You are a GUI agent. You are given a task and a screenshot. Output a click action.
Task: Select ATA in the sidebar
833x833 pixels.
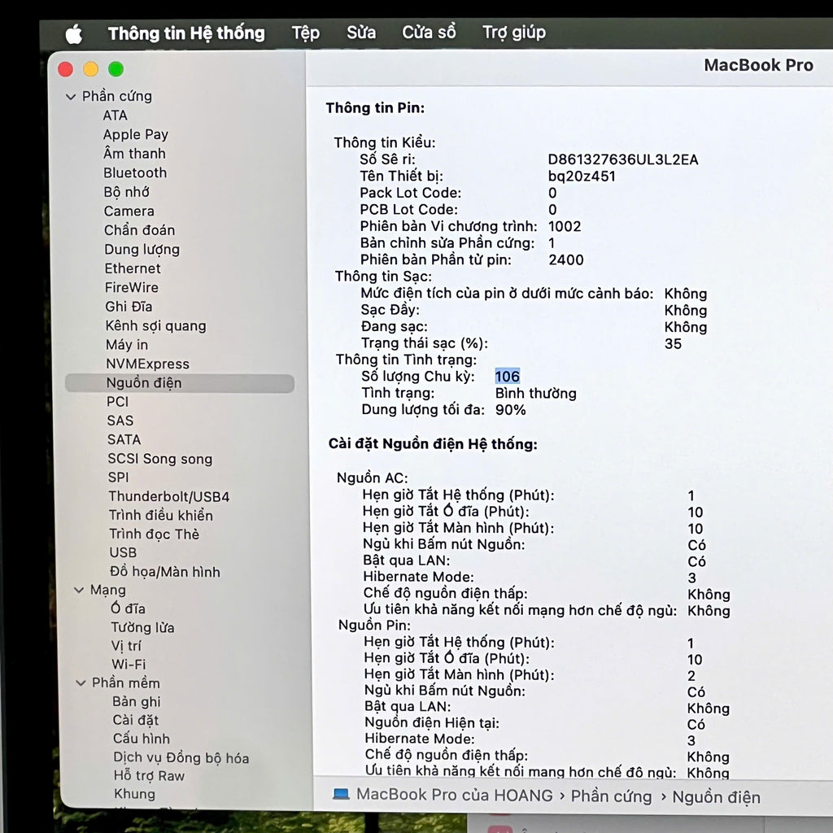[116, 116]
